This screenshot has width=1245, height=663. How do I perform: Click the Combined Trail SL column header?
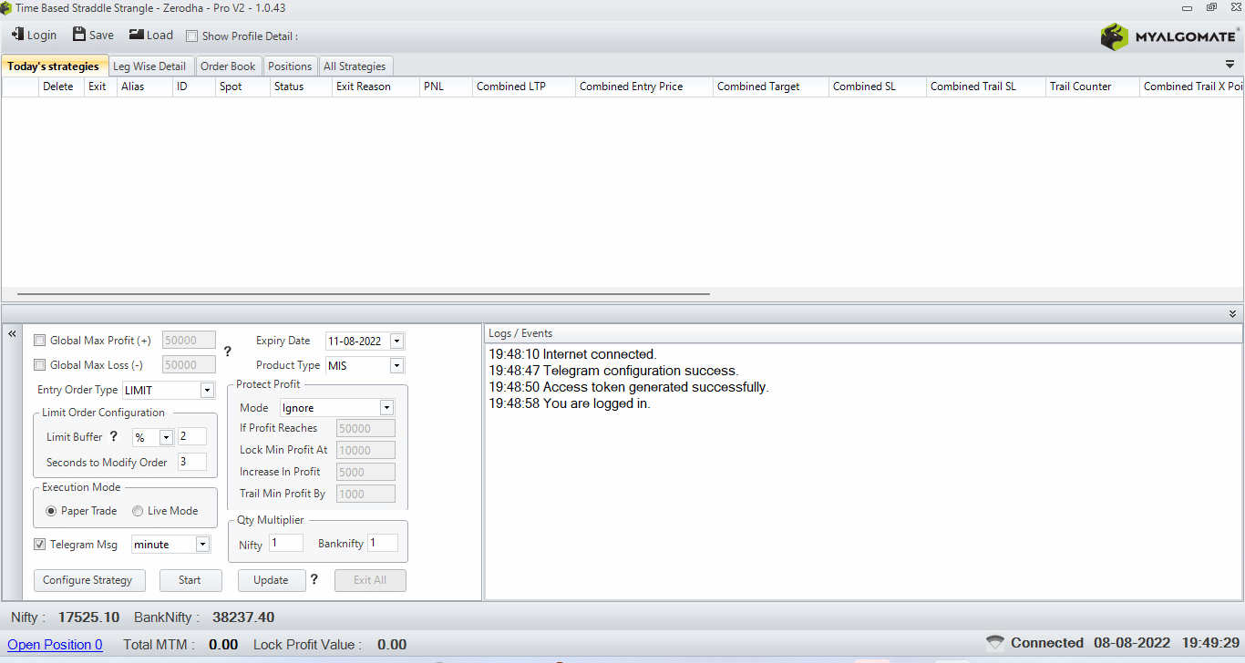(985, 87)
